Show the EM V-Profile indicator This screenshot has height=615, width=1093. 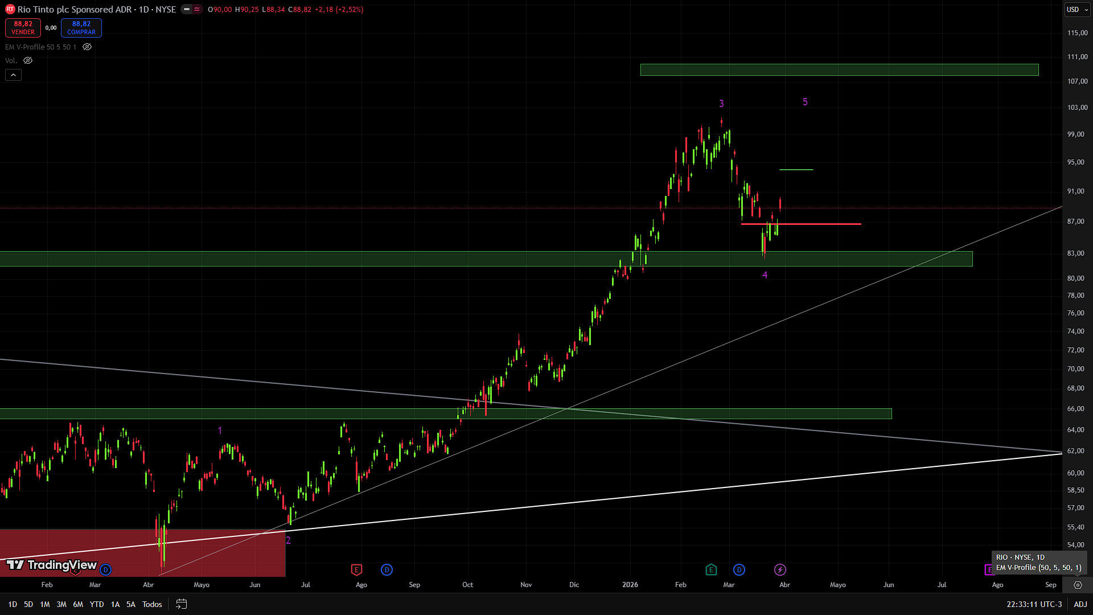(x=87, y=47)
